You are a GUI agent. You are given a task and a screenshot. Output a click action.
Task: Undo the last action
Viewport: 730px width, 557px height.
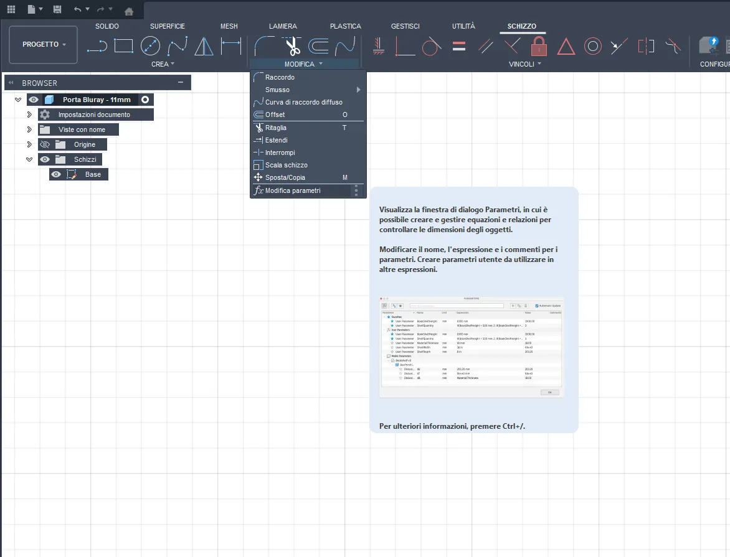tap(77, 9)
